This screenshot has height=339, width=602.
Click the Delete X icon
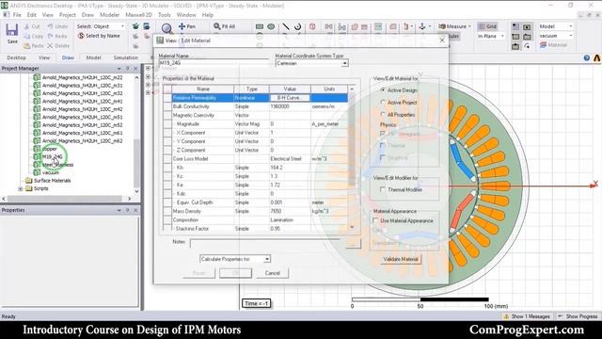pyautogui.click(x=50, y=46)
